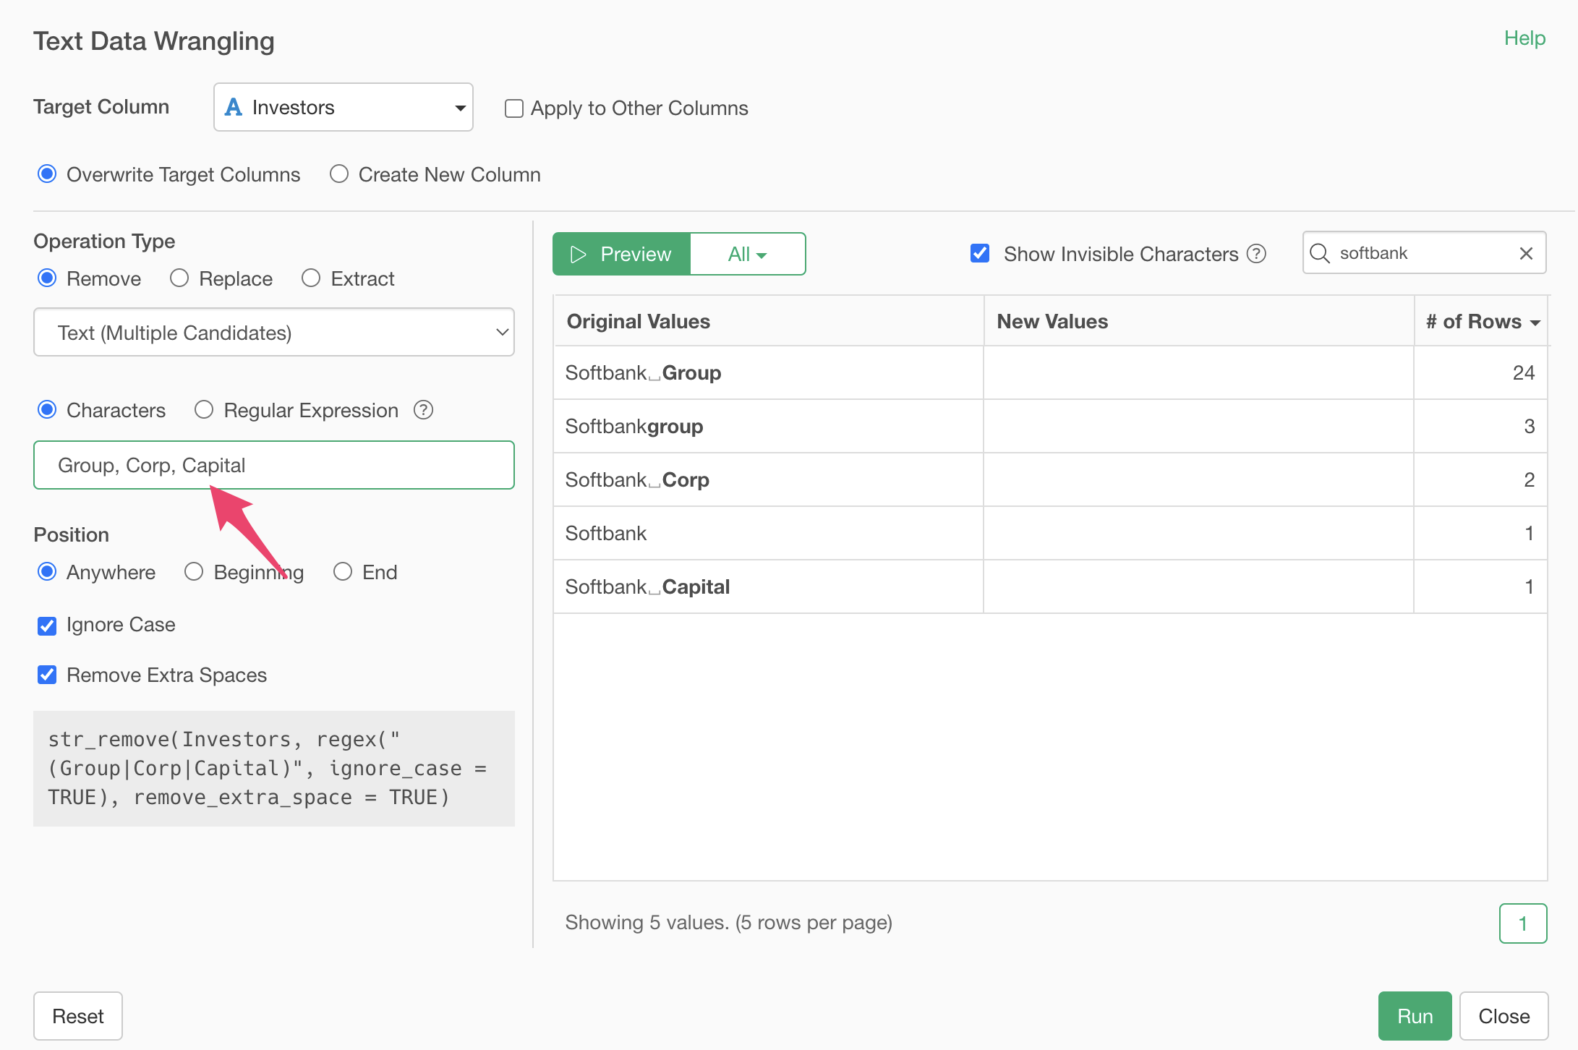1578x1050 pixels.
Task: Select Create New Column option
Action: [x=339, y=174]
